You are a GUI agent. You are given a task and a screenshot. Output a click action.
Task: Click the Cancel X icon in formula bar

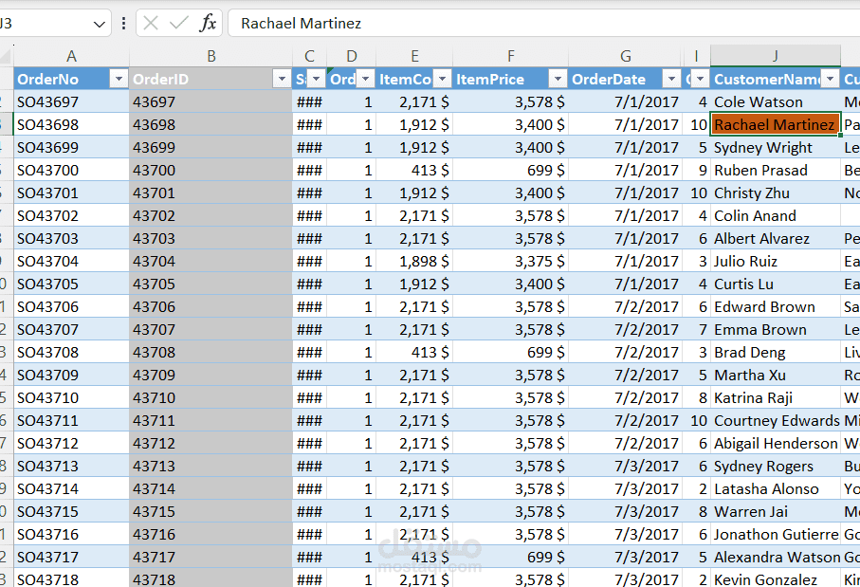151,23
